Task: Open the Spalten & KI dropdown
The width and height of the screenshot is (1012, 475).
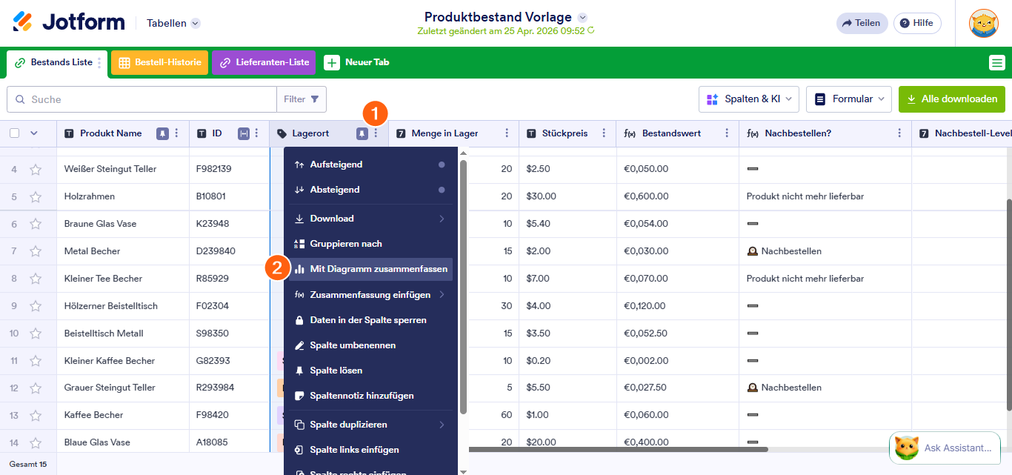Action: click(748, 99)
